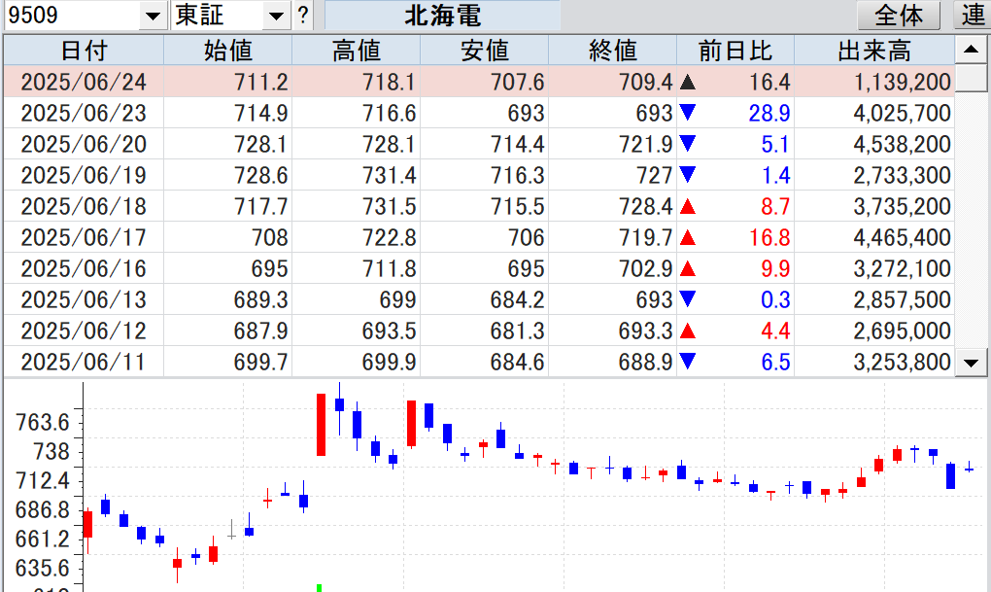Click the chart axis label 738
This screenshot has width=991, height=592.
51,451
